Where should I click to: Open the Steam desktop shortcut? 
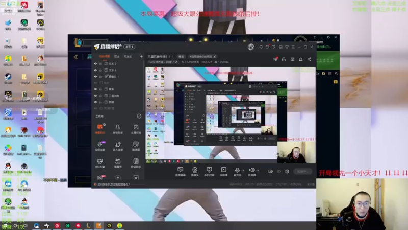[8, 78]
